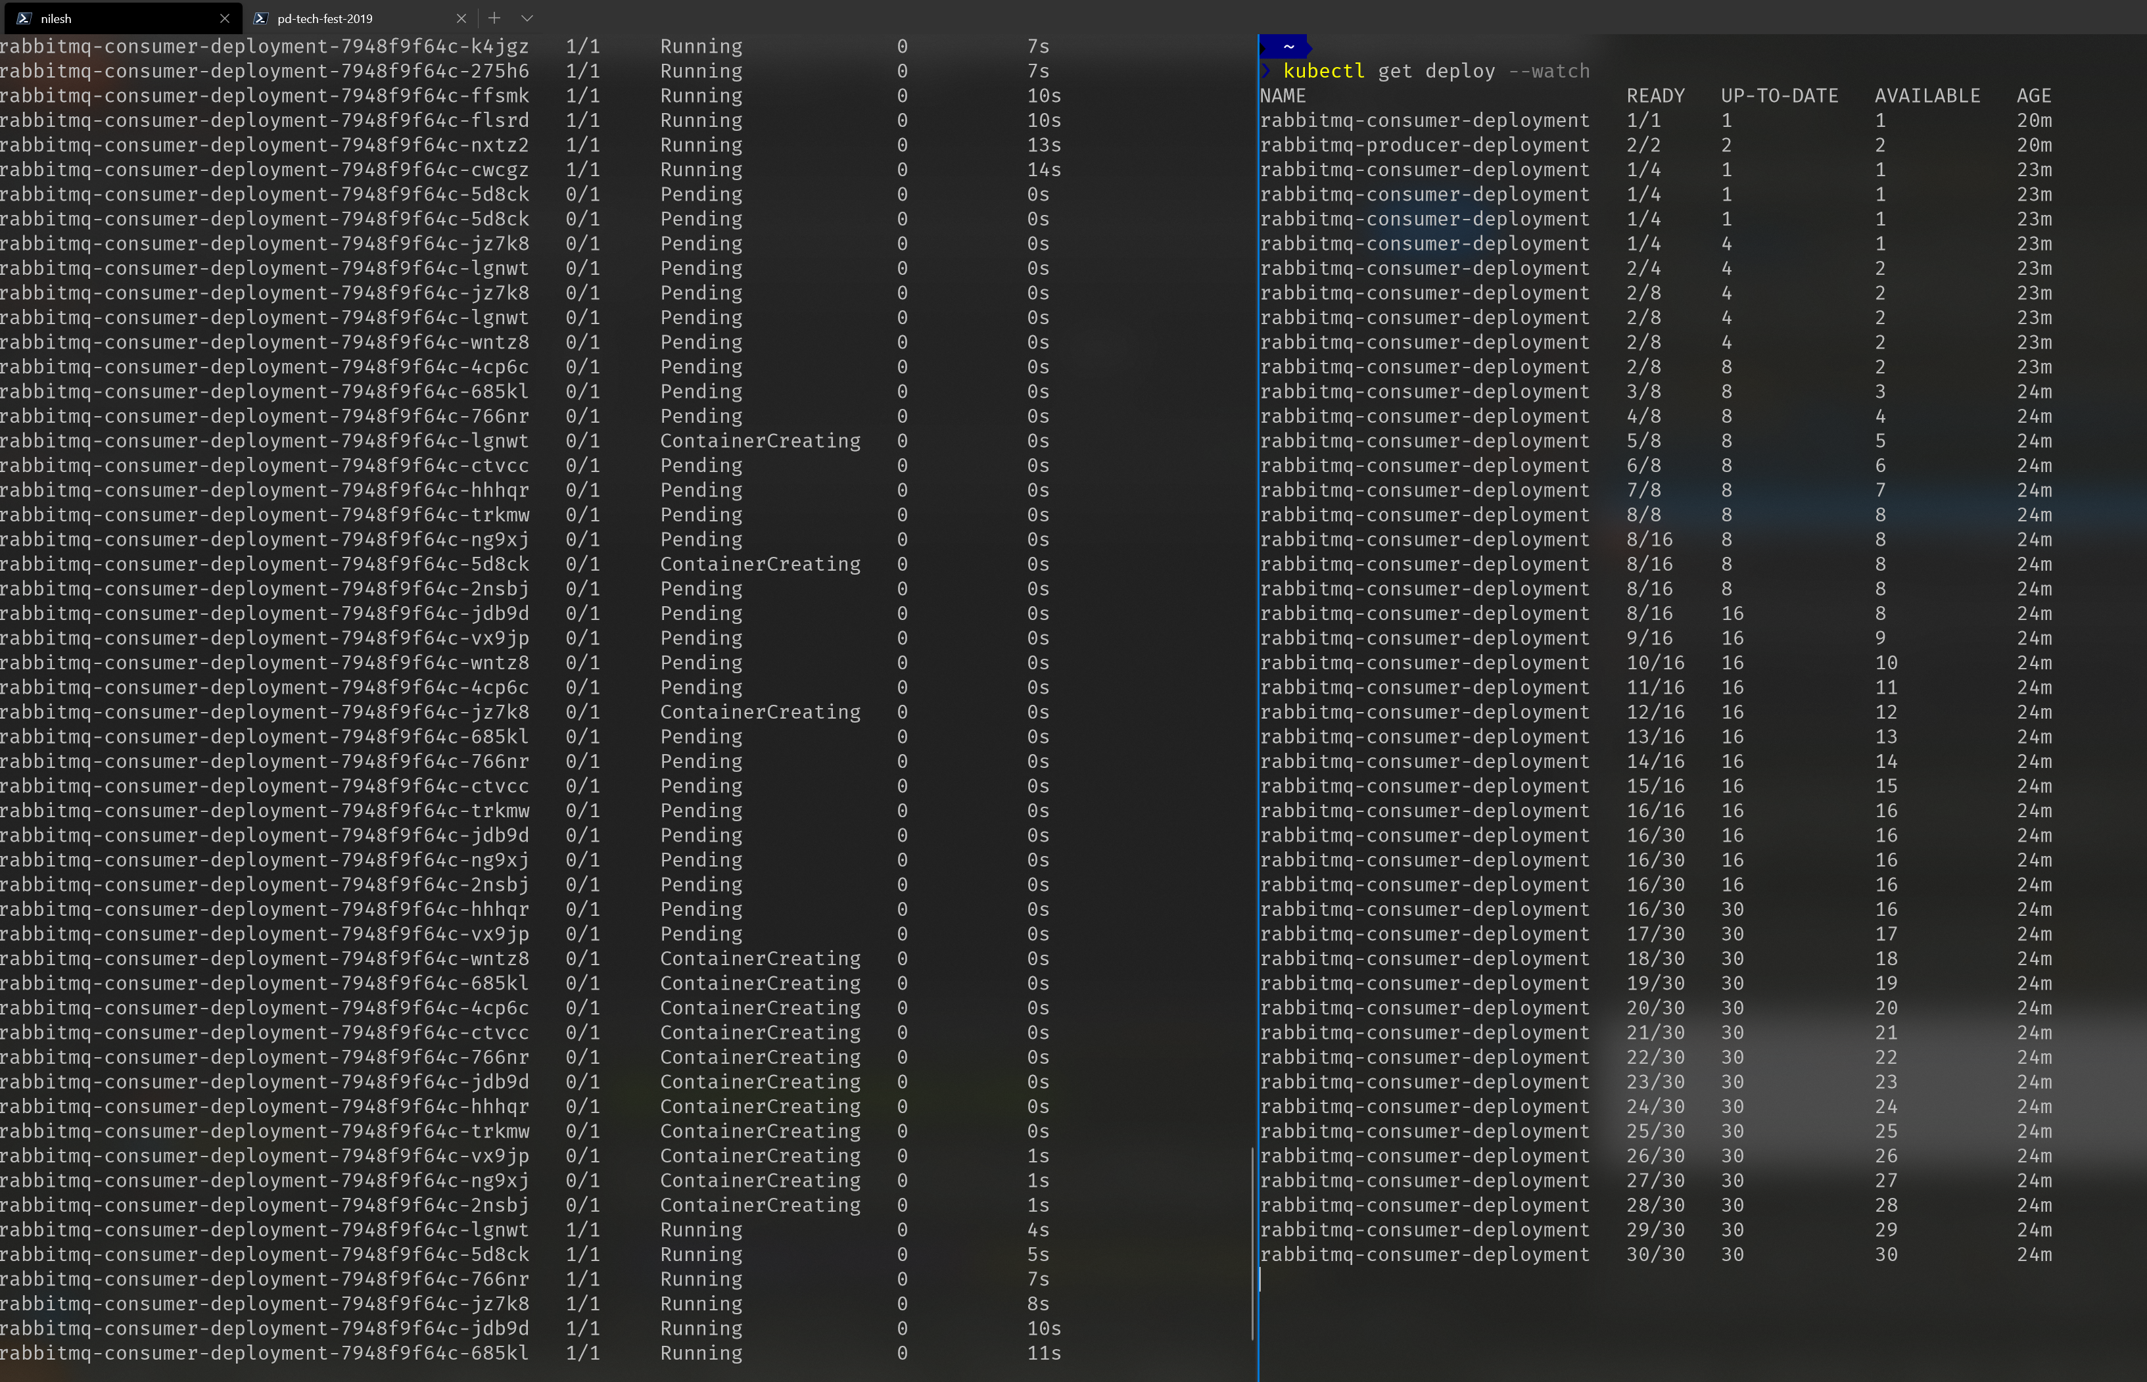
Task: Click the AGE column header
Action: click(2034, 95)
